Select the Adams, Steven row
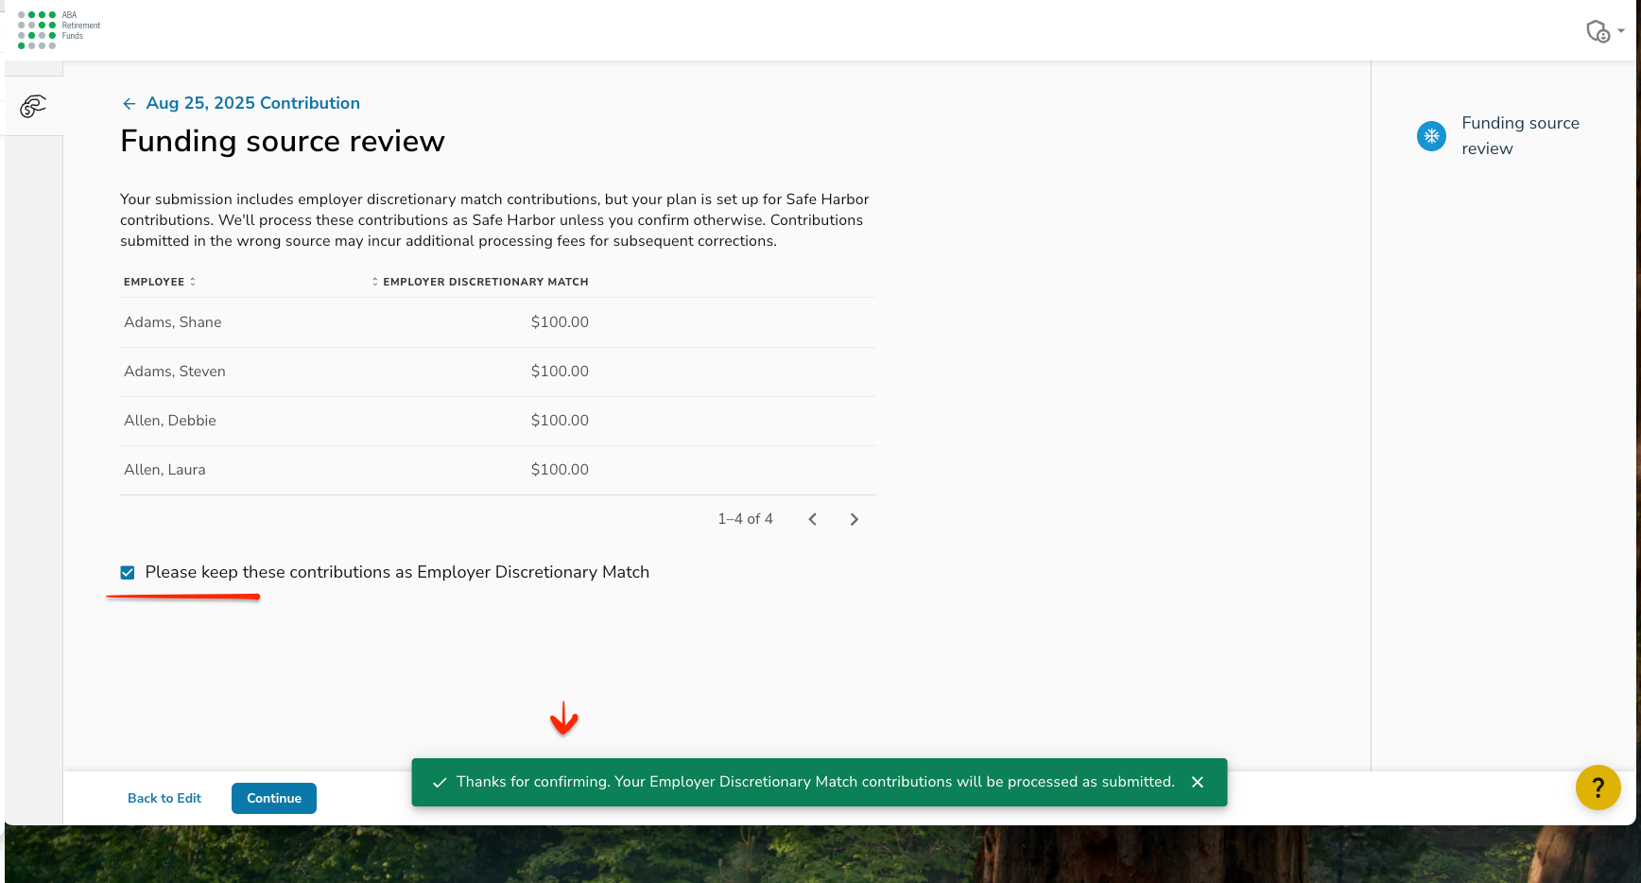The image size is (1641, 883). [498, 372]
